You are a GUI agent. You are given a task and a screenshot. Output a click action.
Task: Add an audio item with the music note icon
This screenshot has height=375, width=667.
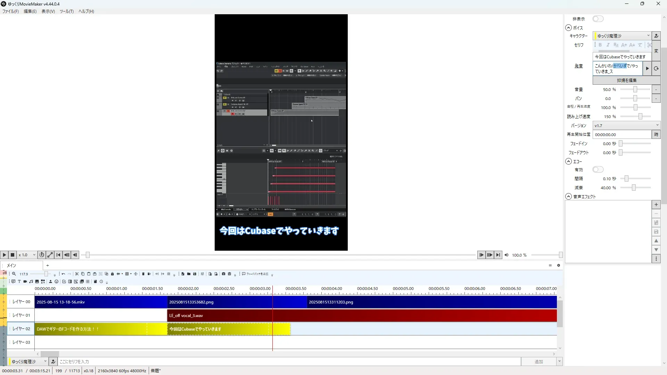pyautogui.click(x=31, y=282)
